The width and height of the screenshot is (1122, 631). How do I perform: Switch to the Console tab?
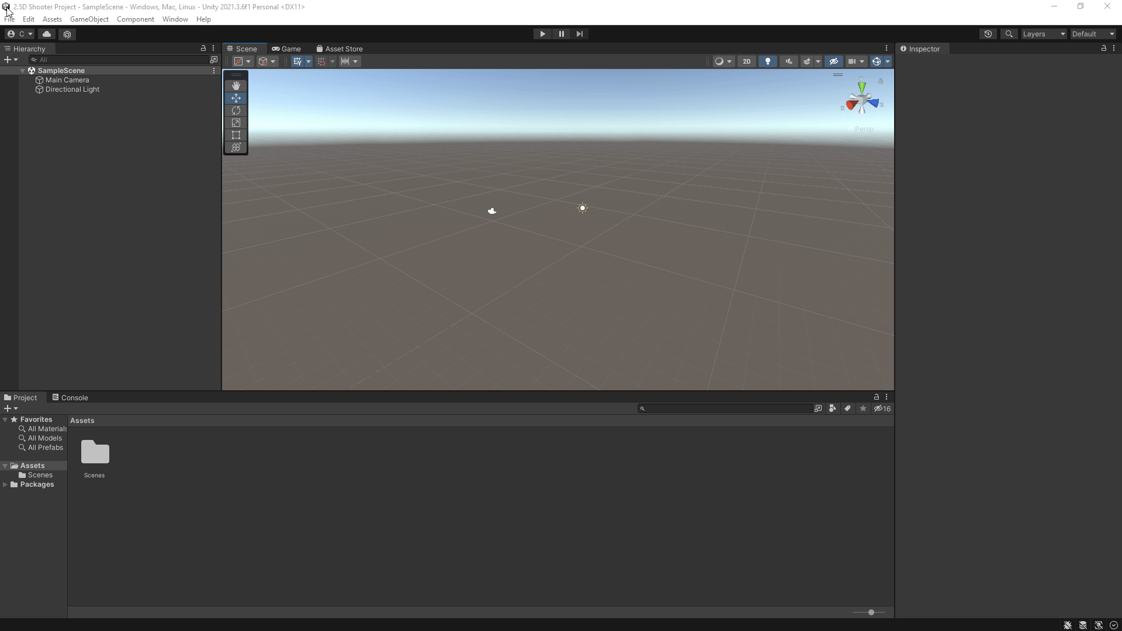(x=70, y=397)
